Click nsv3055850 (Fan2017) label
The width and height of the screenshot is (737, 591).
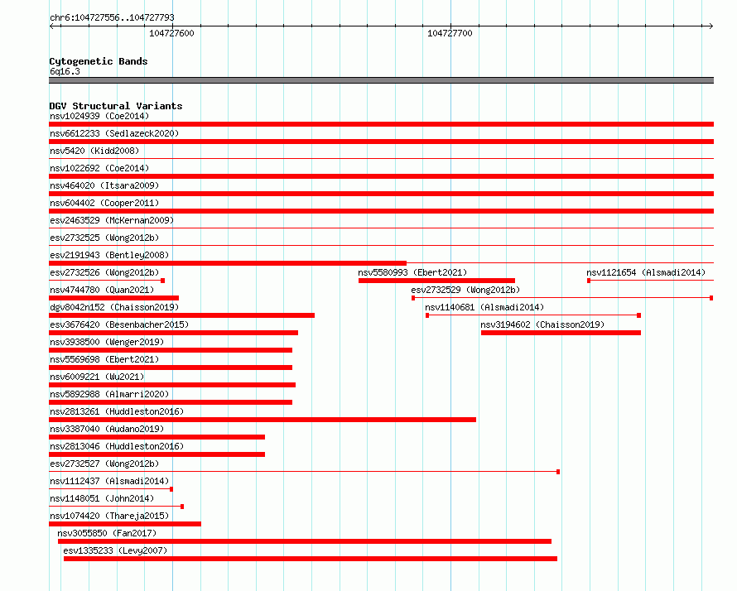click(x=107, y=533)
